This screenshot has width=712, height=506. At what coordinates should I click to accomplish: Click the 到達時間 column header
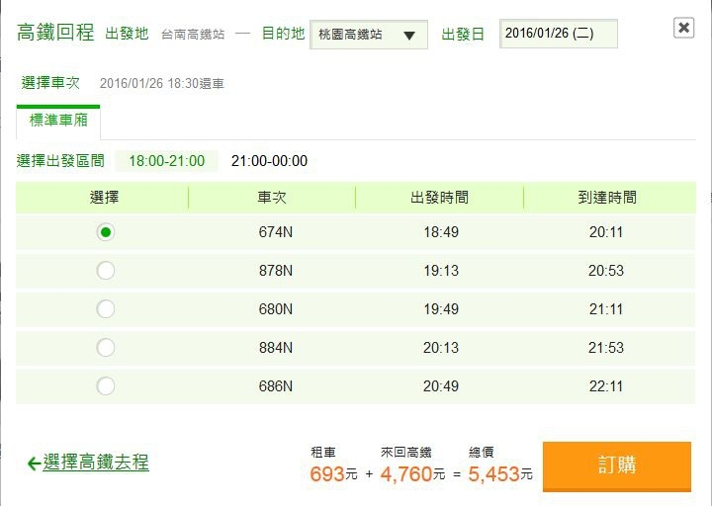click(606, 198)
